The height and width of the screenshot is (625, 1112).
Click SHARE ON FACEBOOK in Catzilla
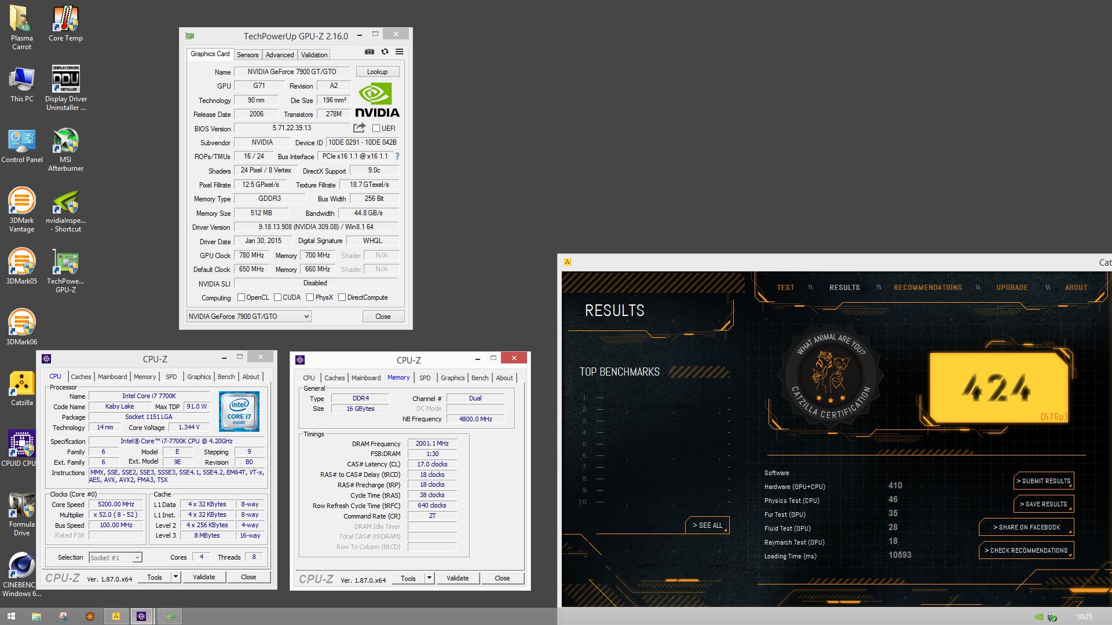click(x=1026, y=527)
